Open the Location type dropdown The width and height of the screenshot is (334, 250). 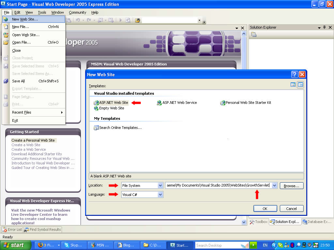[x=160, y=186]
